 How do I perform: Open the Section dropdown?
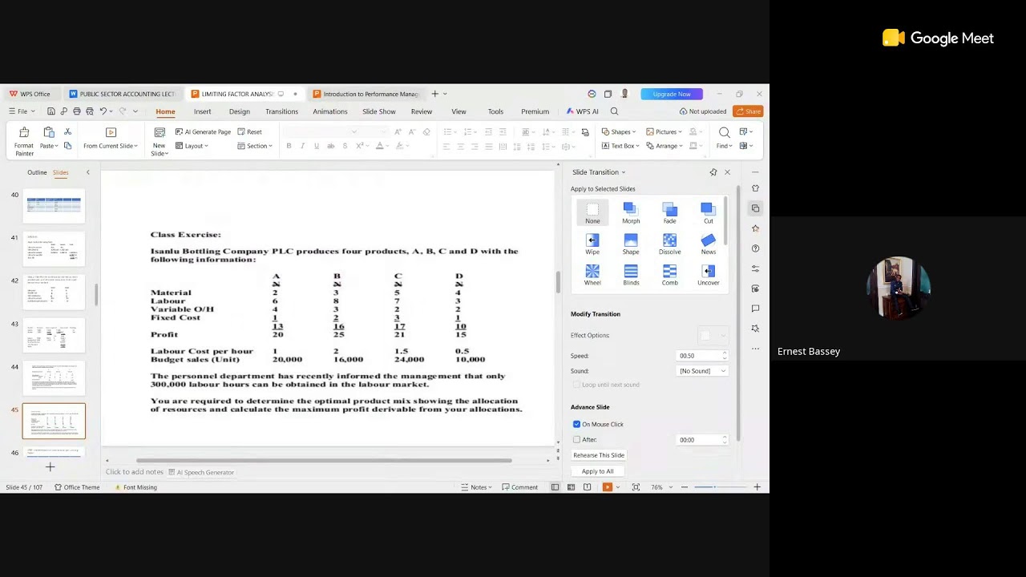click(x=255, y=146)
